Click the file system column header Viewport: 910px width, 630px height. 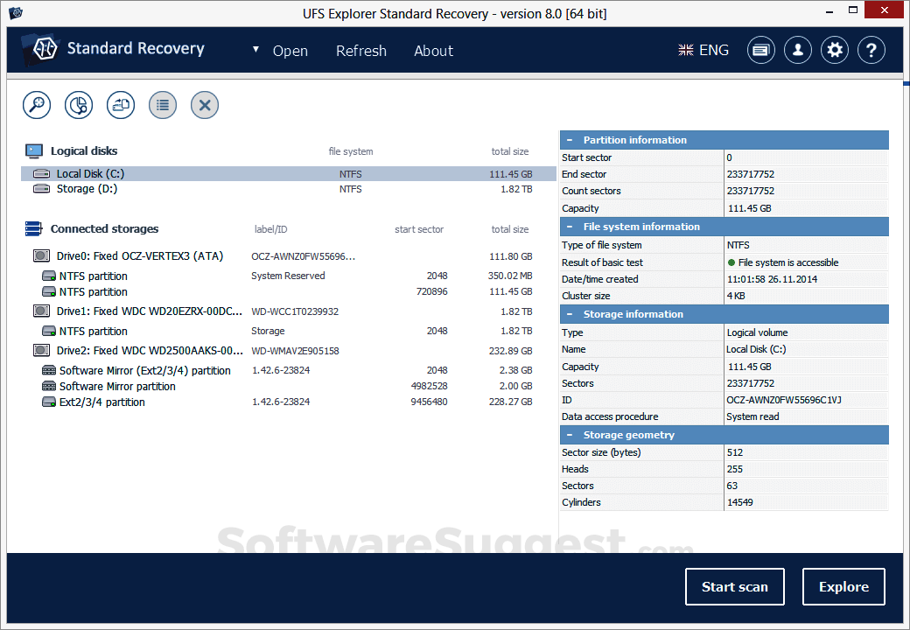pyautogui.click(x=351, y=151)
